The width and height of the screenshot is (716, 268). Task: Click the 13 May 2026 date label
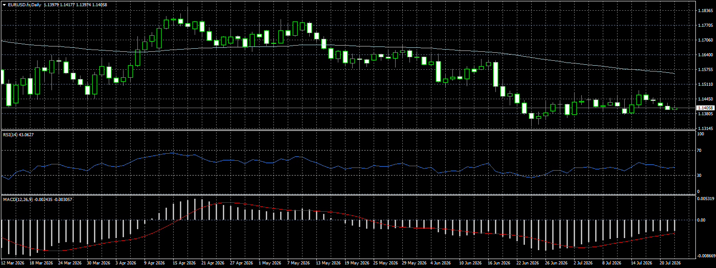328,263
